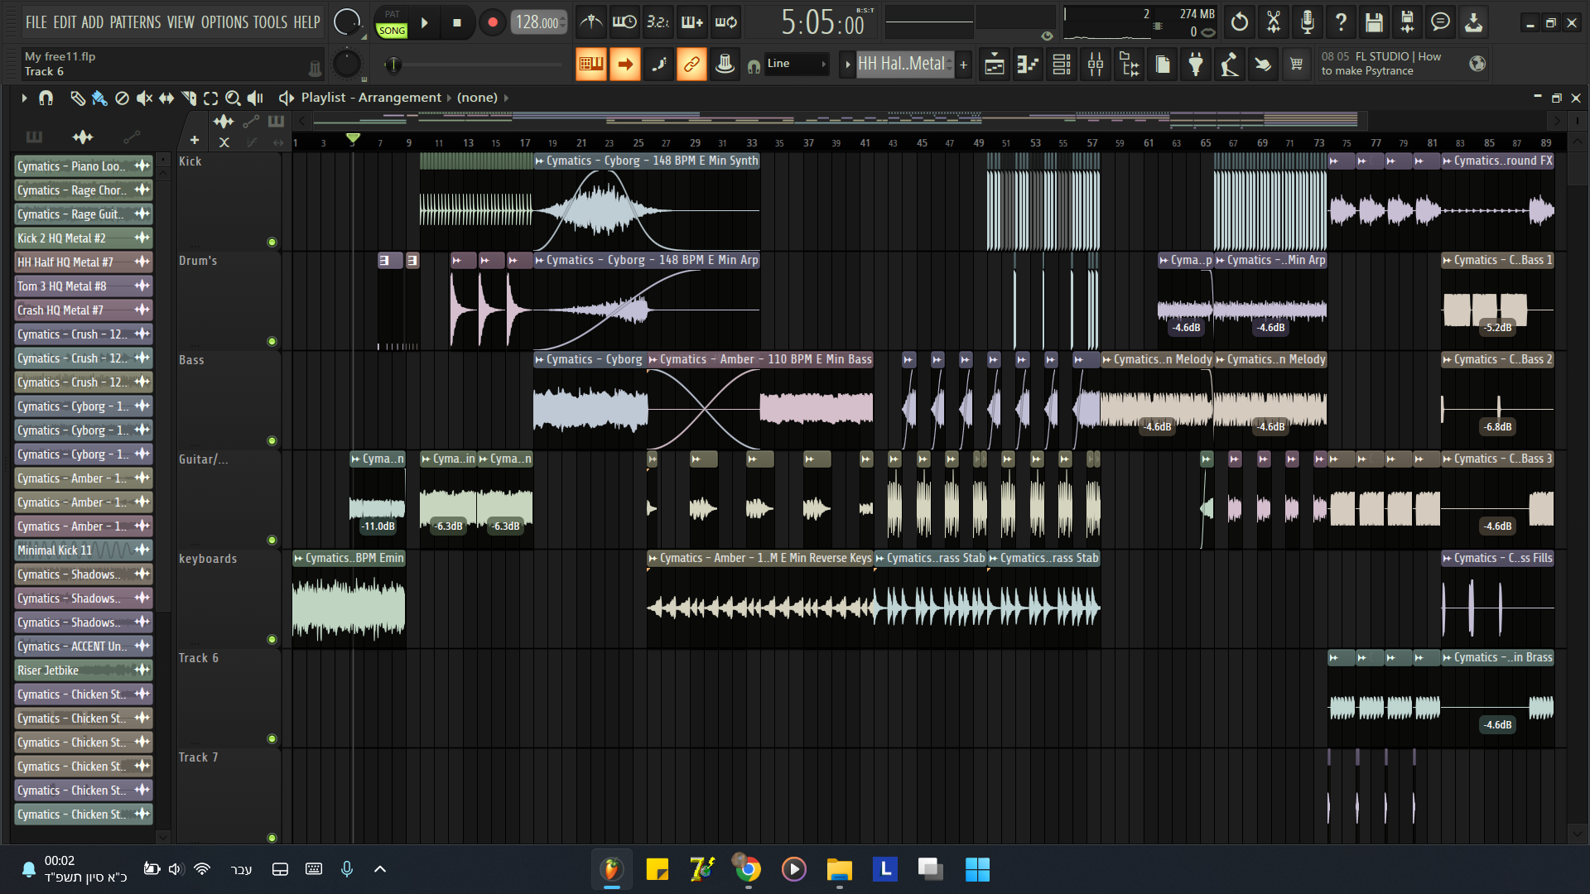Image resolution: width=1590 pixels, height=894 pixels.
Task: Select the Playlist draw pencil tool
Action: 77,99
